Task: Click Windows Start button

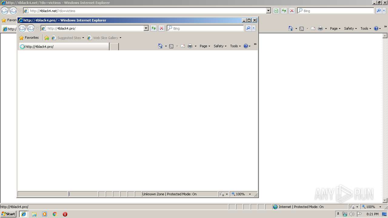Action: [8, 214]
